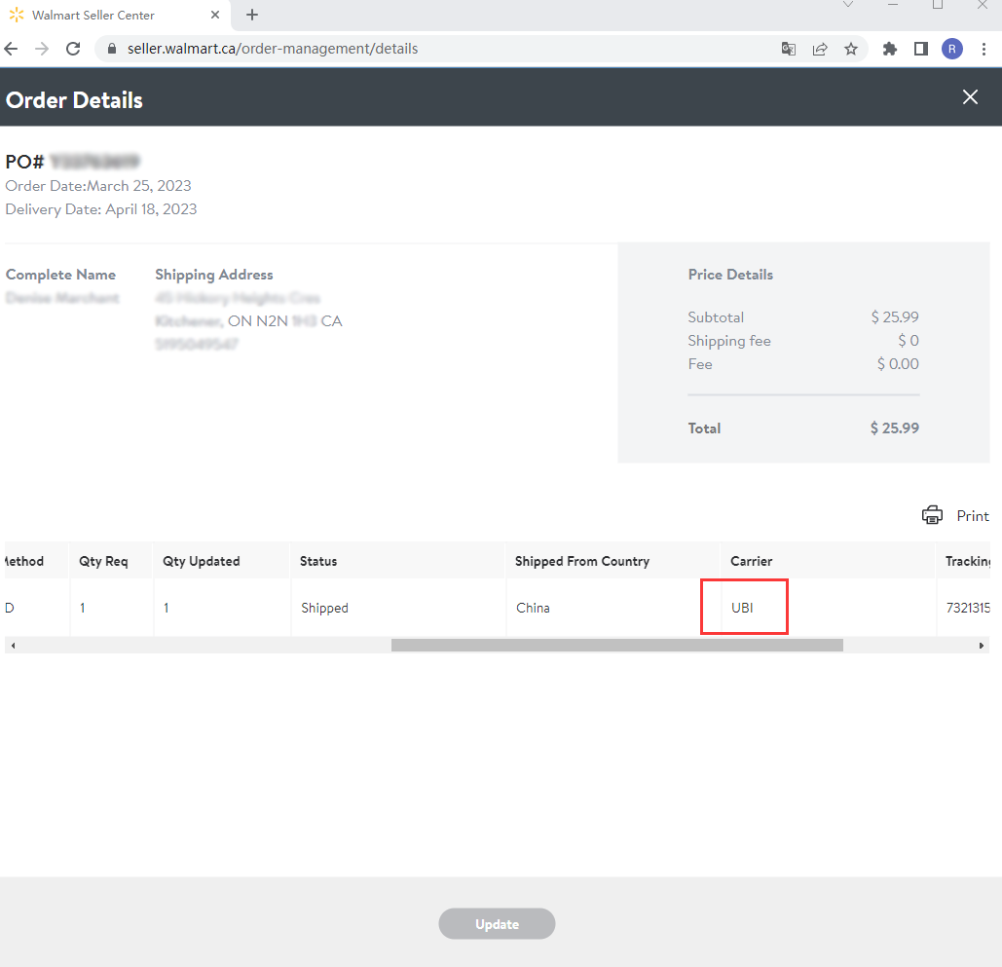Screen dimensions: 1002x967
Task: Open the extensions puzzle icon
Action: pos(890,49)
